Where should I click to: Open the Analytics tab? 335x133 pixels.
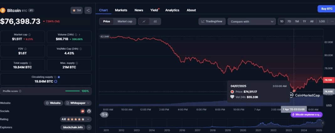172,10
